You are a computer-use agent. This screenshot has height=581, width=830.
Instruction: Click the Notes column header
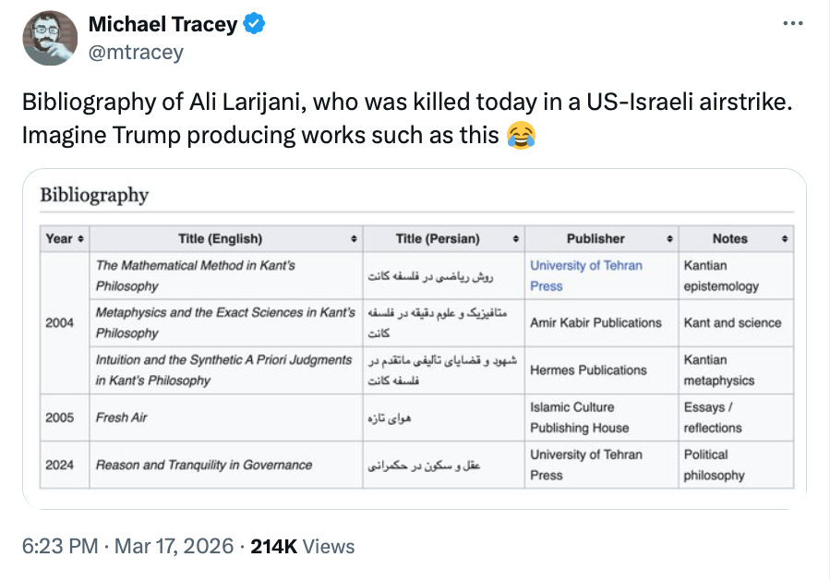[729, 238]
